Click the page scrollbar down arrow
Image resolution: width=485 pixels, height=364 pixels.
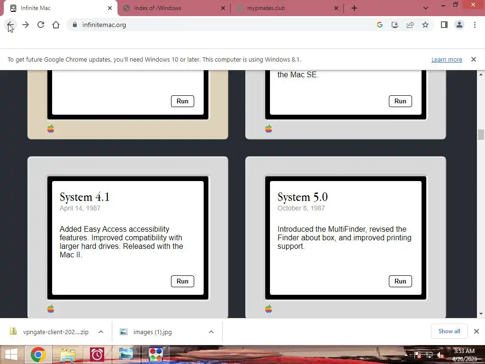tap(481, 314)
